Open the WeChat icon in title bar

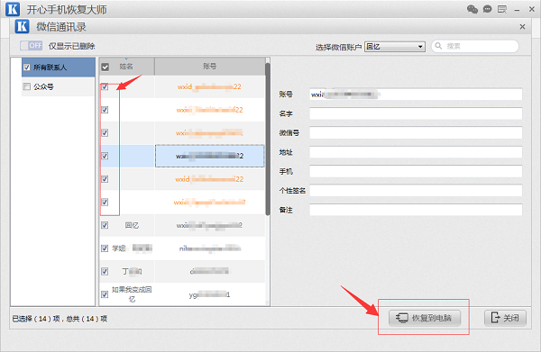pyautogui.click(x=472, y=9)
